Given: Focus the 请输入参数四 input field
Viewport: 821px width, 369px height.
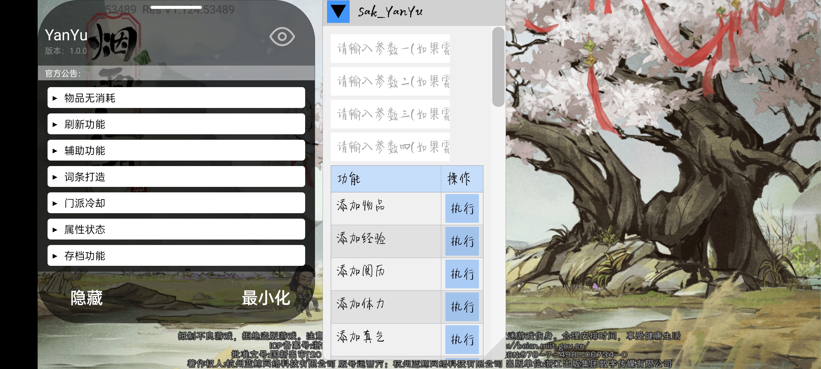Looking at the screenshot, I should point(390,147).
